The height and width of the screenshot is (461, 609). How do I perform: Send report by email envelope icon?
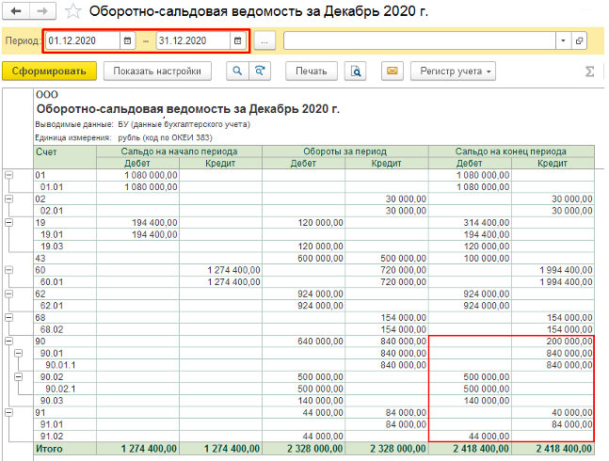click(x=392, y=71)
